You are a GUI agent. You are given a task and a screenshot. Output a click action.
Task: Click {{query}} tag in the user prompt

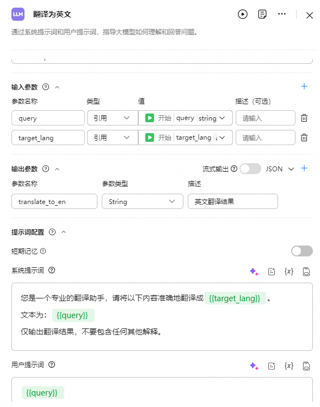point(42,392)
